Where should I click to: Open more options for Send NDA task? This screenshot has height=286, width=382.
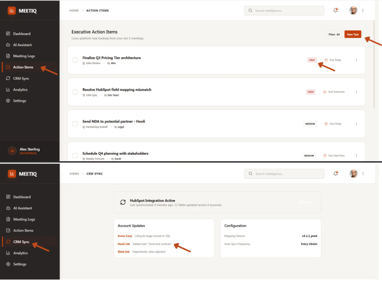[356, 124]
